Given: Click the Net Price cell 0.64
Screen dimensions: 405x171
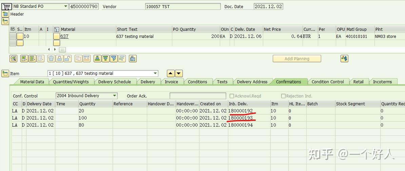Looking at the screenshot, I should click(x=283, y=36).
